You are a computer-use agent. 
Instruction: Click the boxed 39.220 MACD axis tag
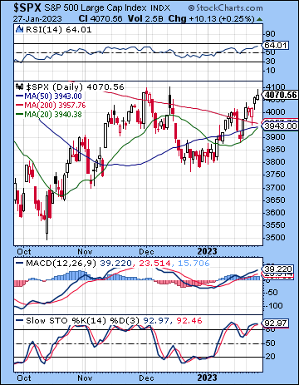[277, 269]
